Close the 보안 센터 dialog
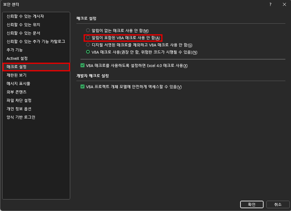291x211 pixels. pos(284,4)
